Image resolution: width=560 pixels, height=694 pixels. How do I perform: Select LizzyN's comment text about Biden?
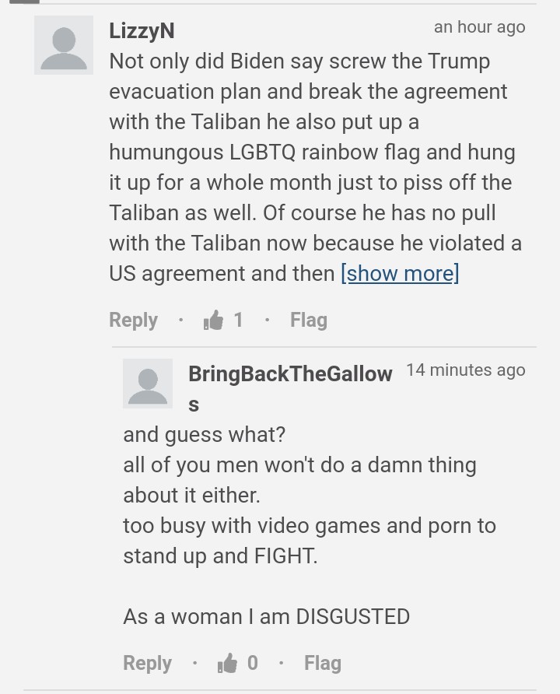[315, 166]
